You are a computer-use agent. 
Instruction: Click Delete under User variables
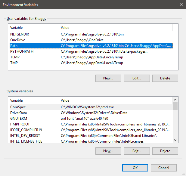[165, 78]
